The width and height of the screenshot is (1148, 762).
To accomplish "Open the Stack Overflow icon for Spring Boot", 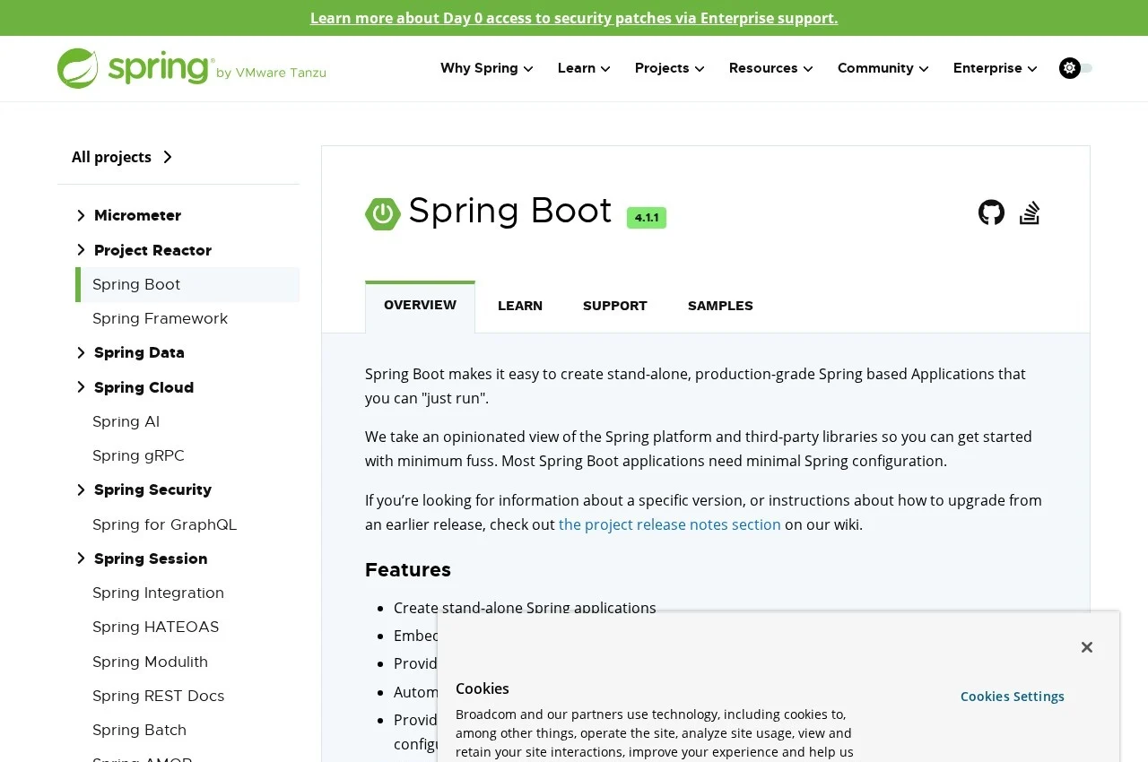I will (x=1030, y=212).
